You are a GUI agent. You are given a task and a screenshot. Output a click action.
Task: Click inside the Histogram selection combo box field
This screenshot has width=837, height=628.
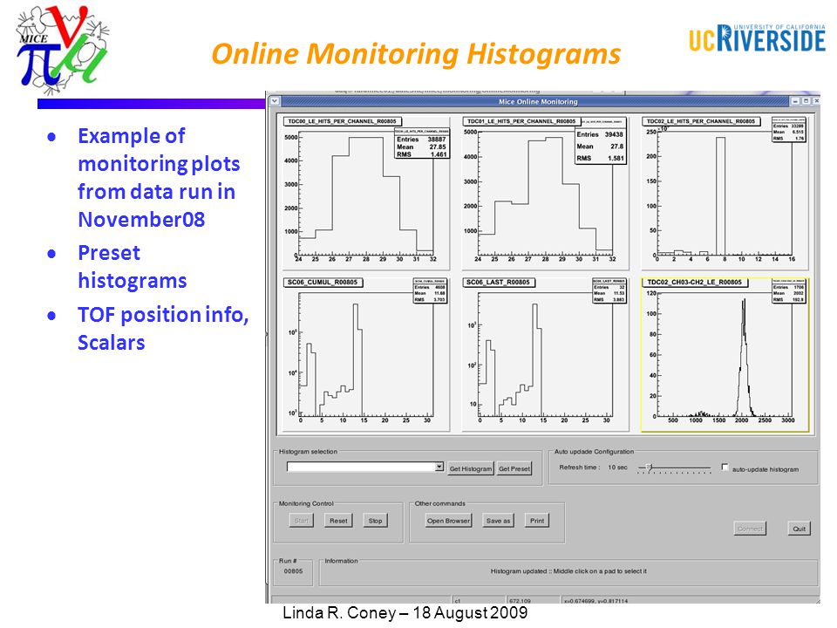pos(361,467)
